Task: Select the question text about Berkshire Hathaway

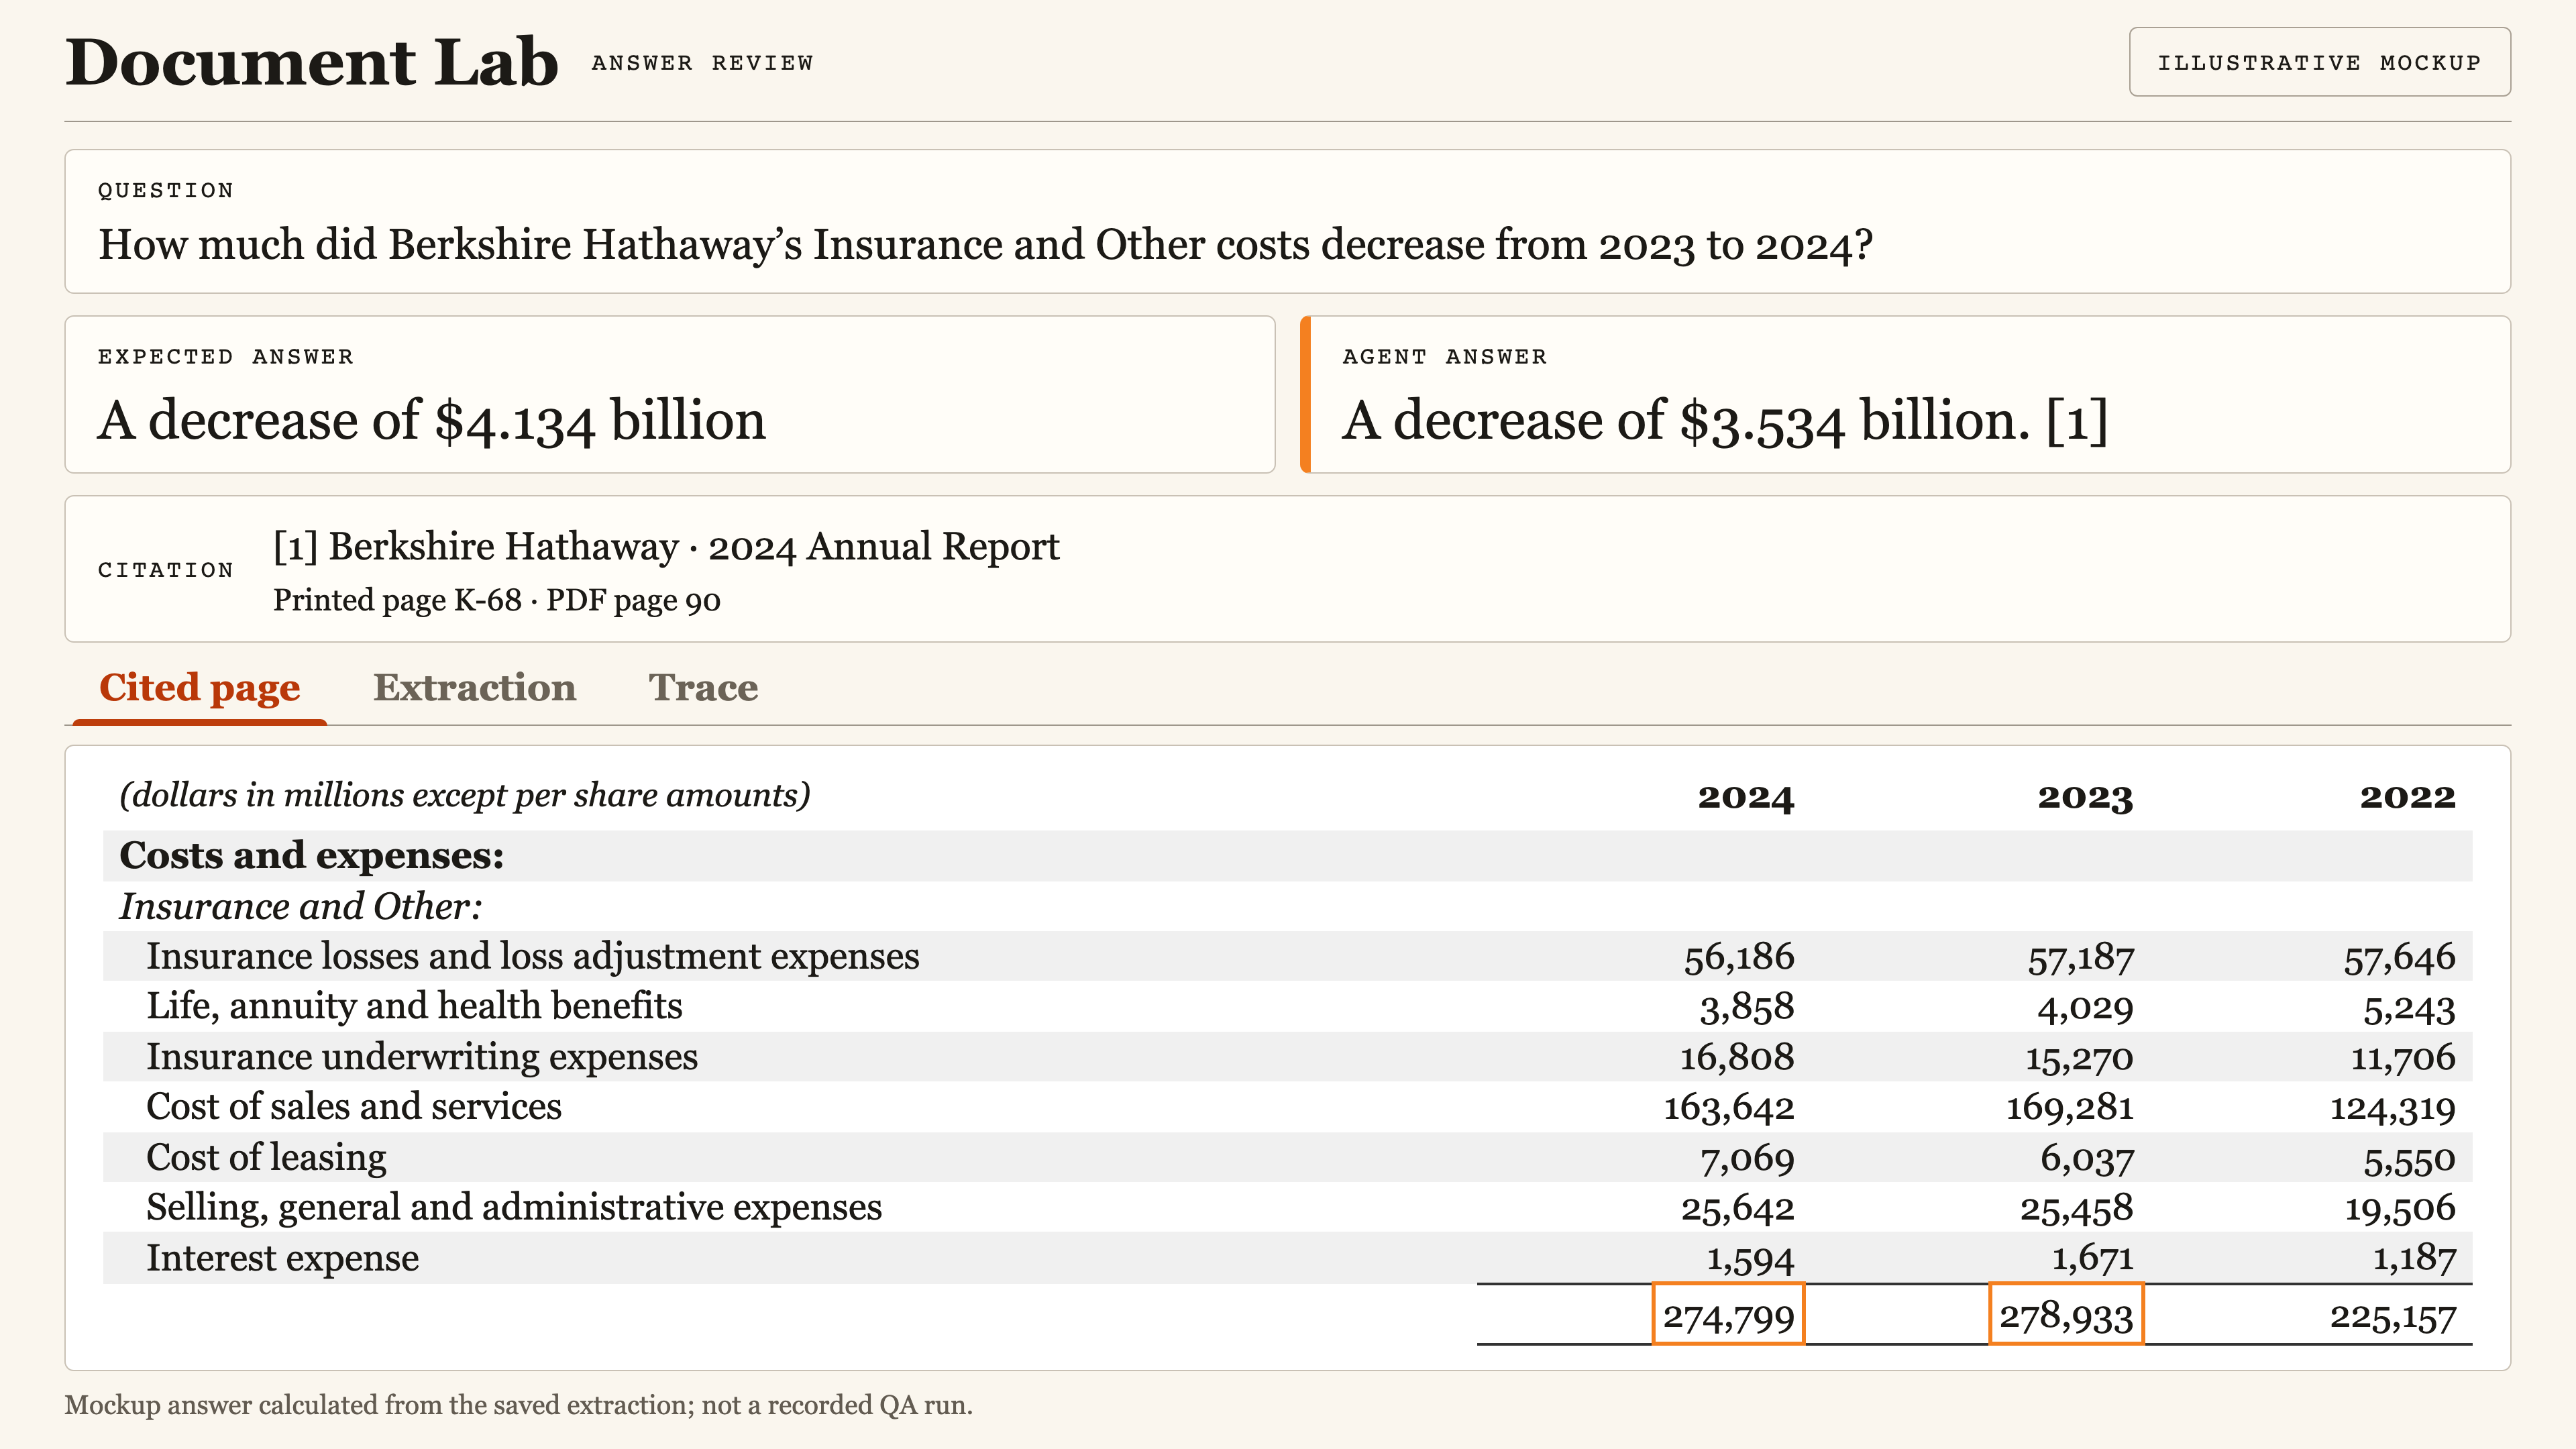Action: click(985, 245)
